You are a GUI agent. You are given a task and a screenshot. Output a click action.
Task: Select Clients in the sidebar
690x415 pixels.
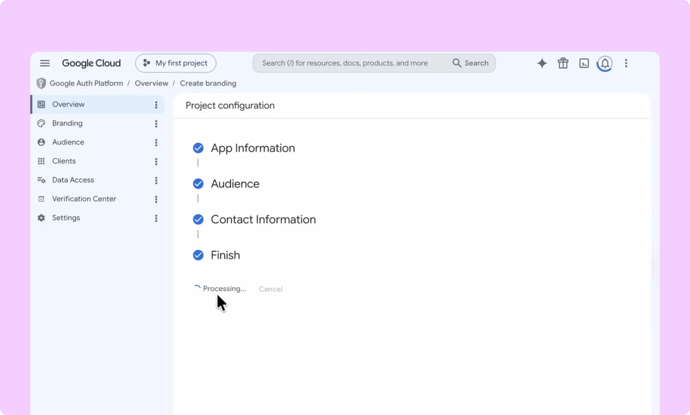tap(98, 161)
